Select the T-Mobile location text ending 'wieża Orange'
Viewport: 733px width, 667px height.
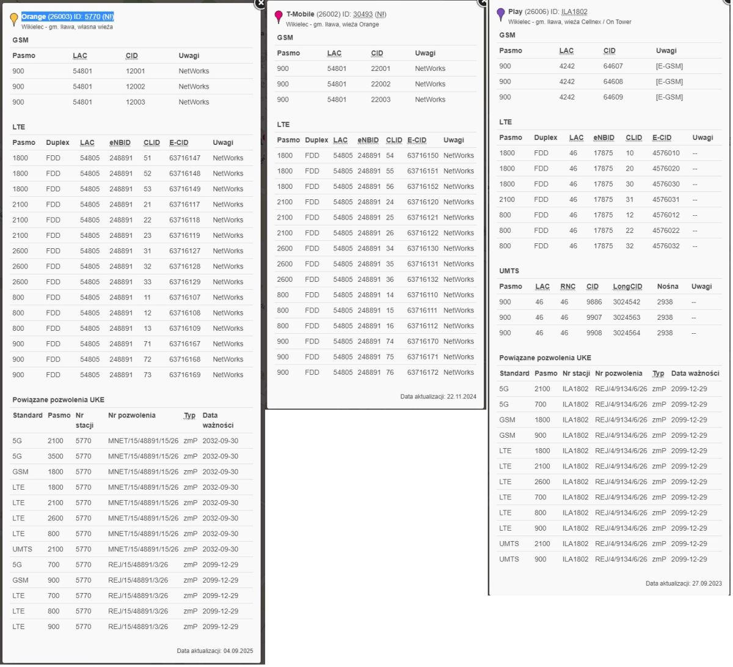point(332,24)
